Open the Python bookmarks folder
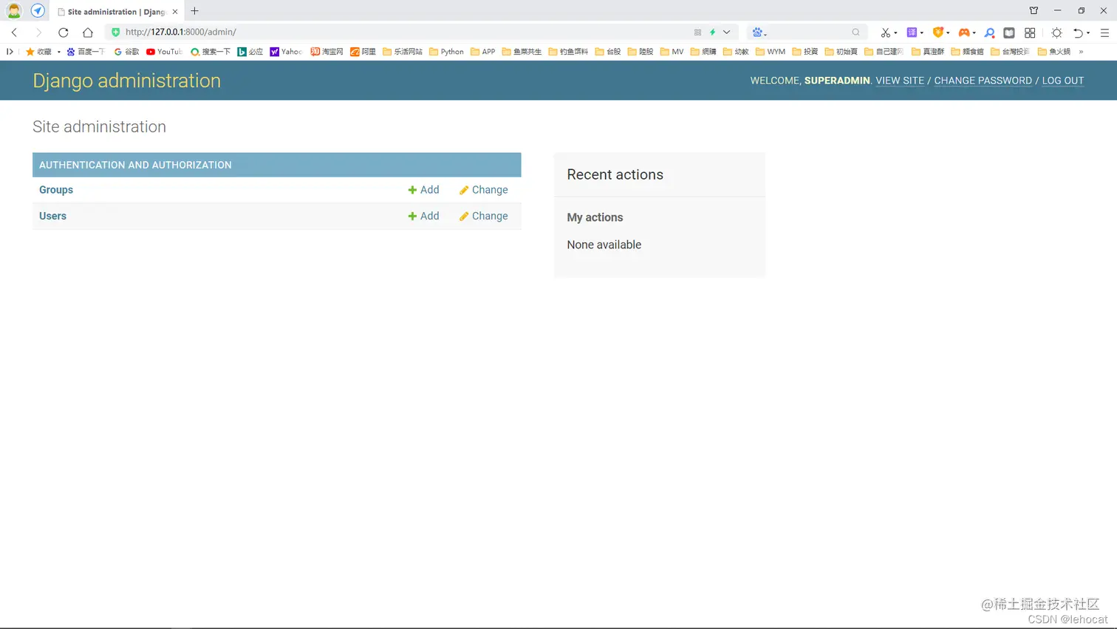The width and height of the screenshot is (1117, 629). click(x=446, y=52)
